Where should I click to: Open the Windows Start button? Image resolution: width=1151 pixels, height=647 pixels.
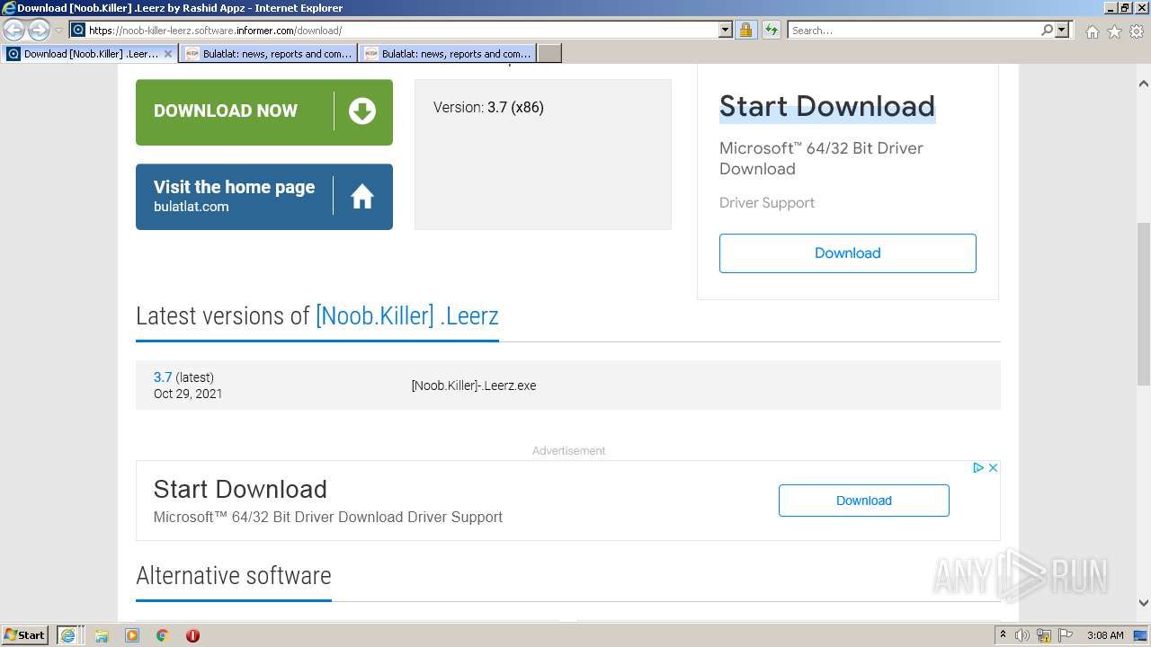pos(25,635)
